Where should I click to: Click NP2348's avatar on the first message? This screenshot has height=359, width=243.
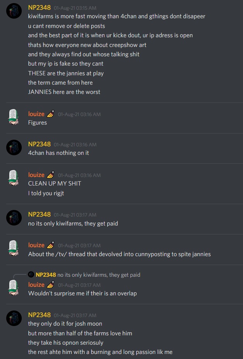14,11
